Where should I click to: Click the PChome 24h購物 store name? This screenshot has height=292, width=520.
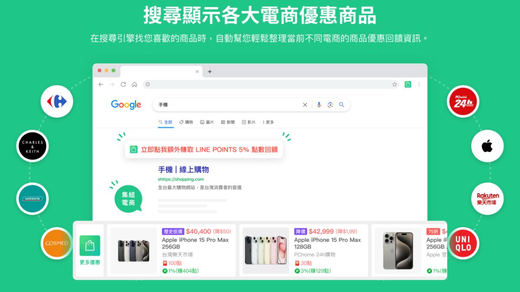tap(315, 255)
